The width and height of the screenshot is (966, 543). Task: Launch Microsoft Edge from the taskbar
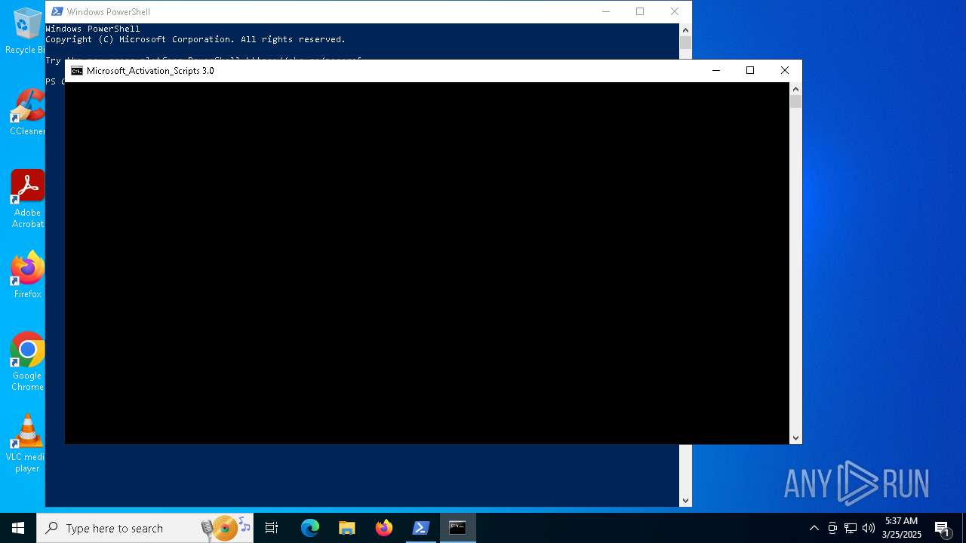click(310, 528)
